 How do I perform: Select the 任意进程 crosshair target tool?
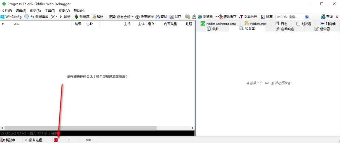(x=144, y=17)
